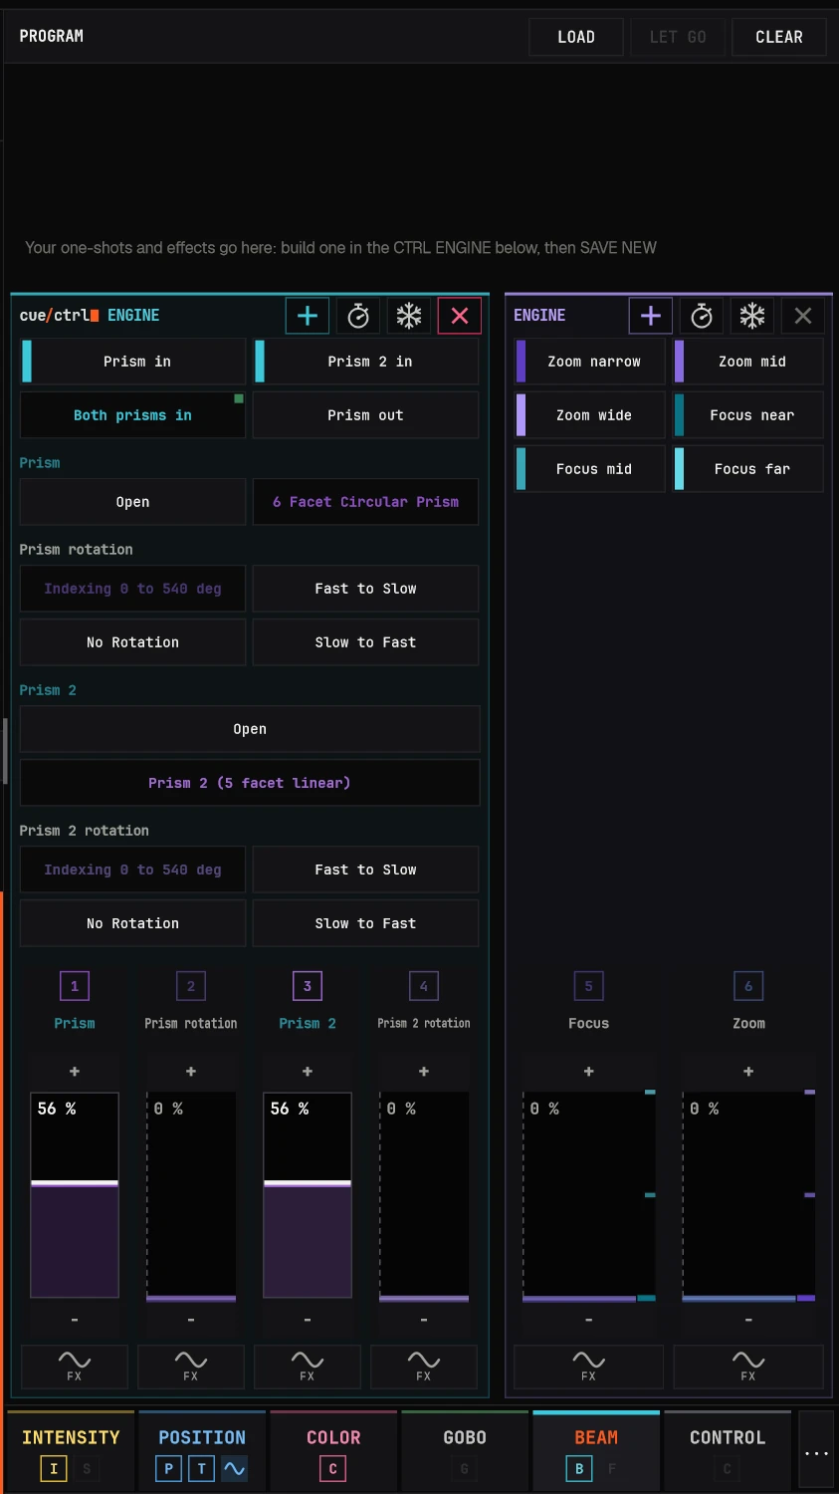Viewport: 839px width, 1494px height.
Task: Add new item in purple ENGINE panel
Action: coord(651,316)
